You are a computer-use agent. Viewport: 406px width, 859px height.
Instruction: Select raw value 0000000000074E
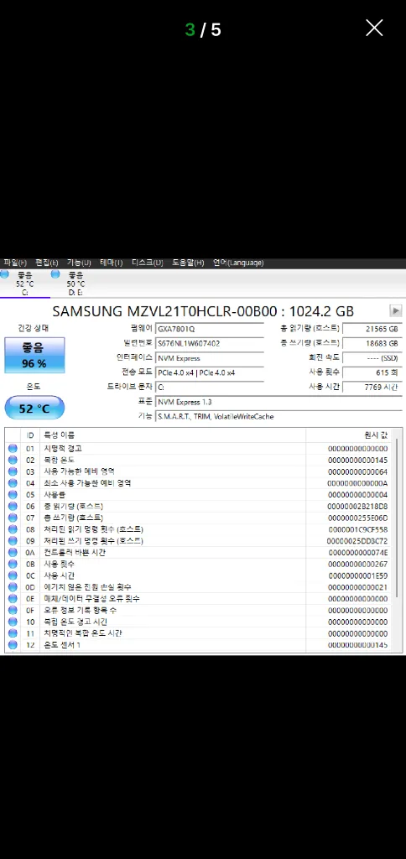click(x=357, y=553)
